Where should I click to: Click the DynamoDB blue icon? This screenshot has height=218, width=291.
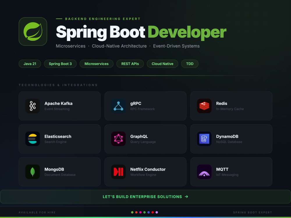point(204,139)
